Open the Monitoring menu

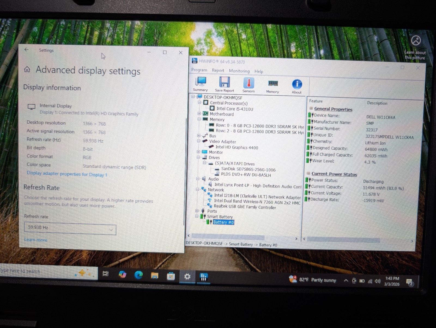[239, 71]
